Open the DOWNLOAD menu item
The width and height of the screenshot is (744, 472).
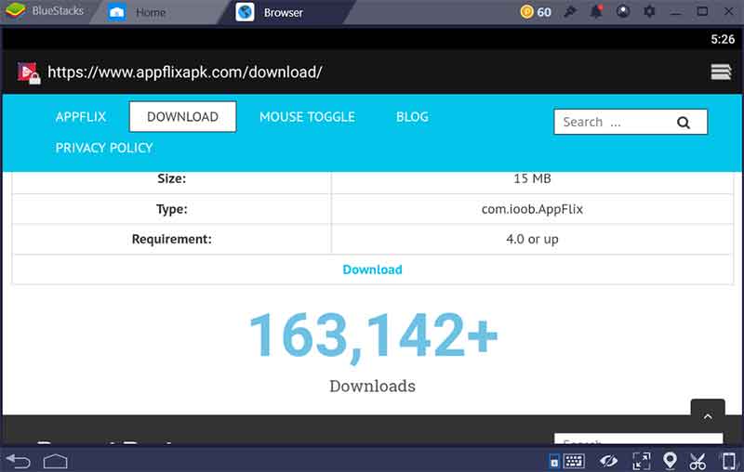coord(182,116)
